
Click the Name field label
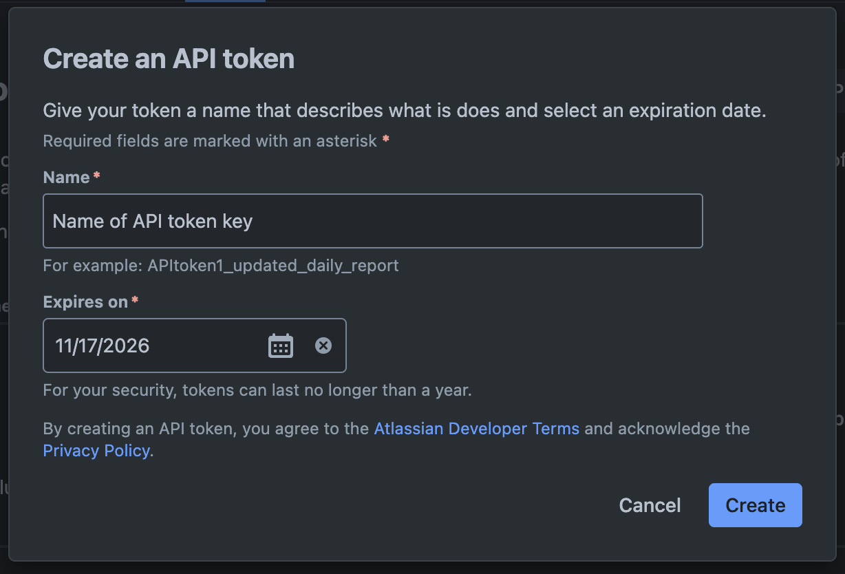[x=66, y=178]
